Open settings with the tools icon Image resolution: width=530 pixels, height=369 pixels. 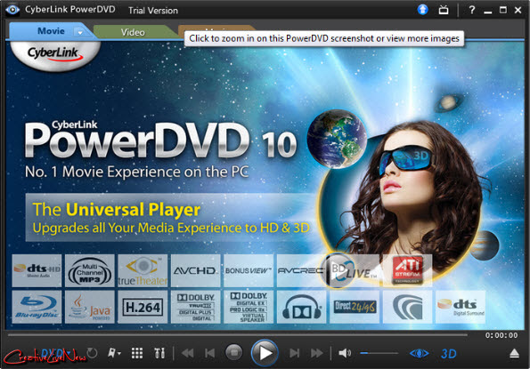pos(159,353)
